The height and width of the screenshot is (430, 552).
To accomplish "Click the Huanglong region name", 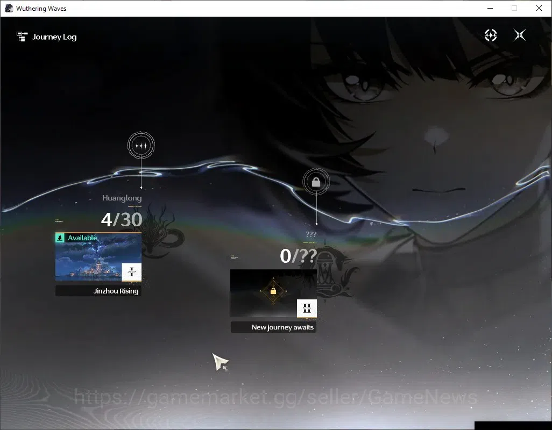I will pyautogui.click(x=122, y=198).
